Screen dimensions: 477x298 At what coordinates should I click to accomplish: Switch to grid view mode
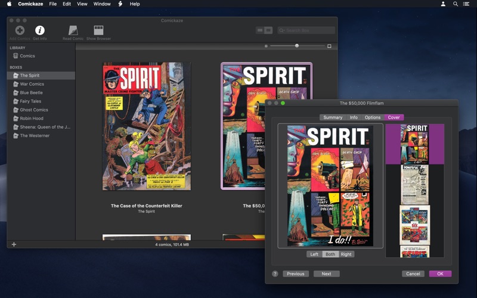(268, 30)
